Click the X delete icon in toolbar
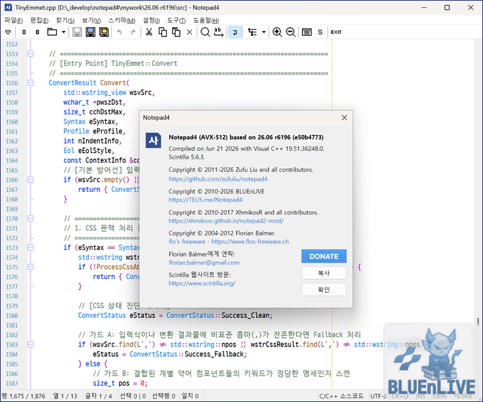This screenshot has height=402, width=483. tap(189, 32)
